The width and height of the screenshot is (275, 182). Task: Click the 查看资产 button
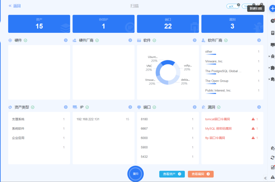(172, 174)
